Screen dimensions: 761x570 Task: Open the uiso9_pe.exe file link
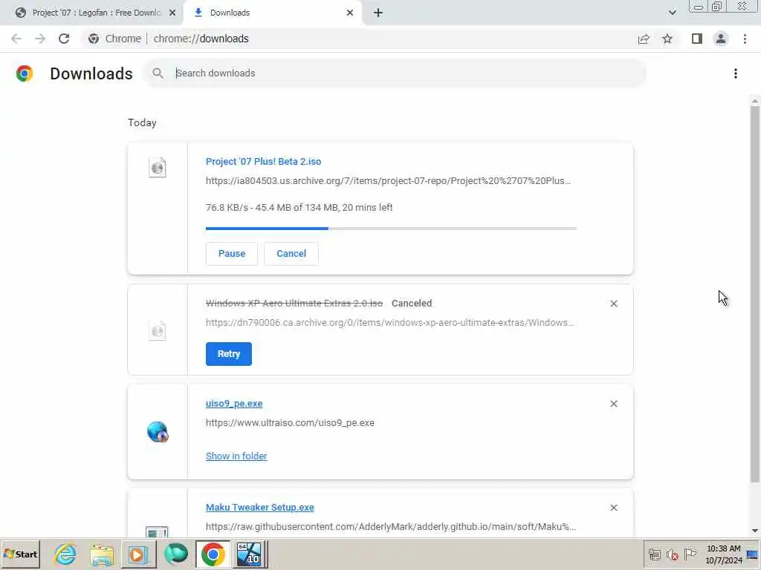[234, 404]
